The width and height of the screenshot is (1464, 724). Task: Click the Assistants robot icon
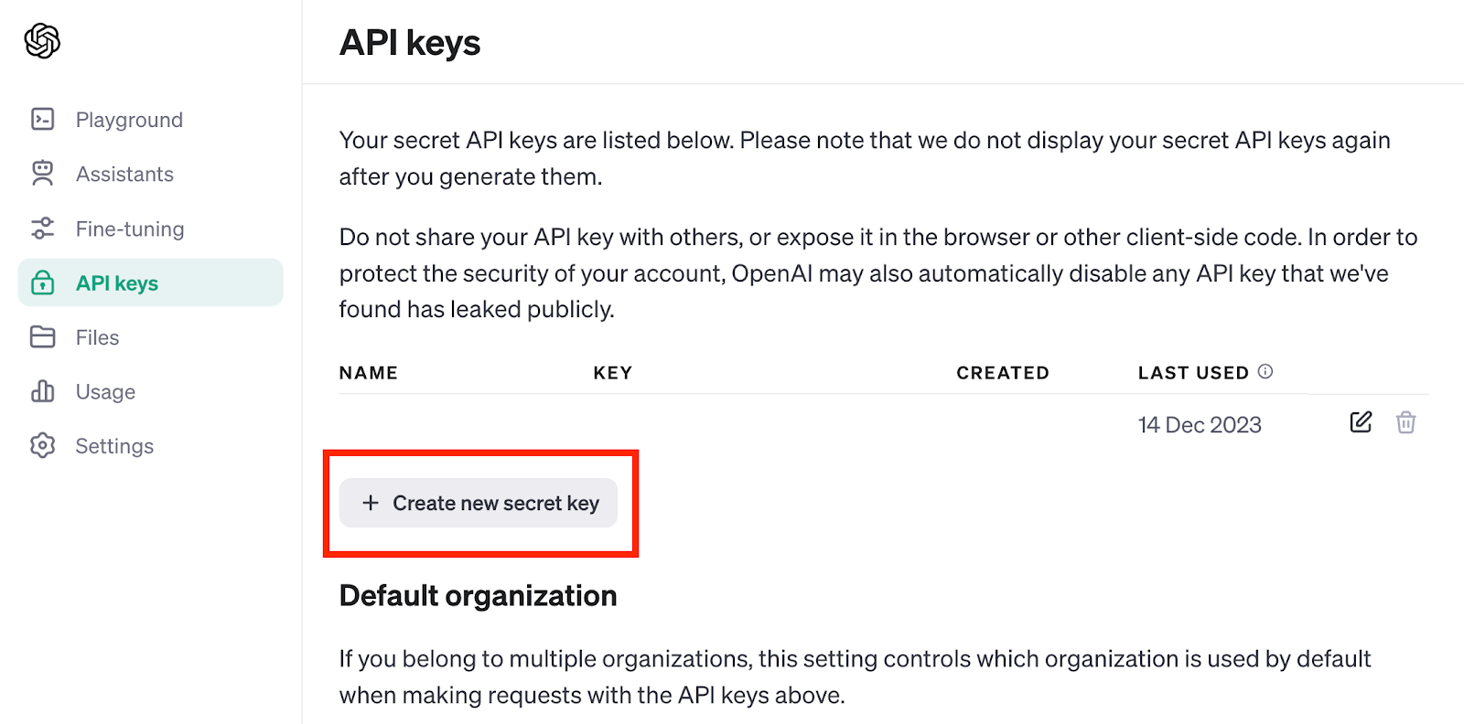(x=42, y=173)
